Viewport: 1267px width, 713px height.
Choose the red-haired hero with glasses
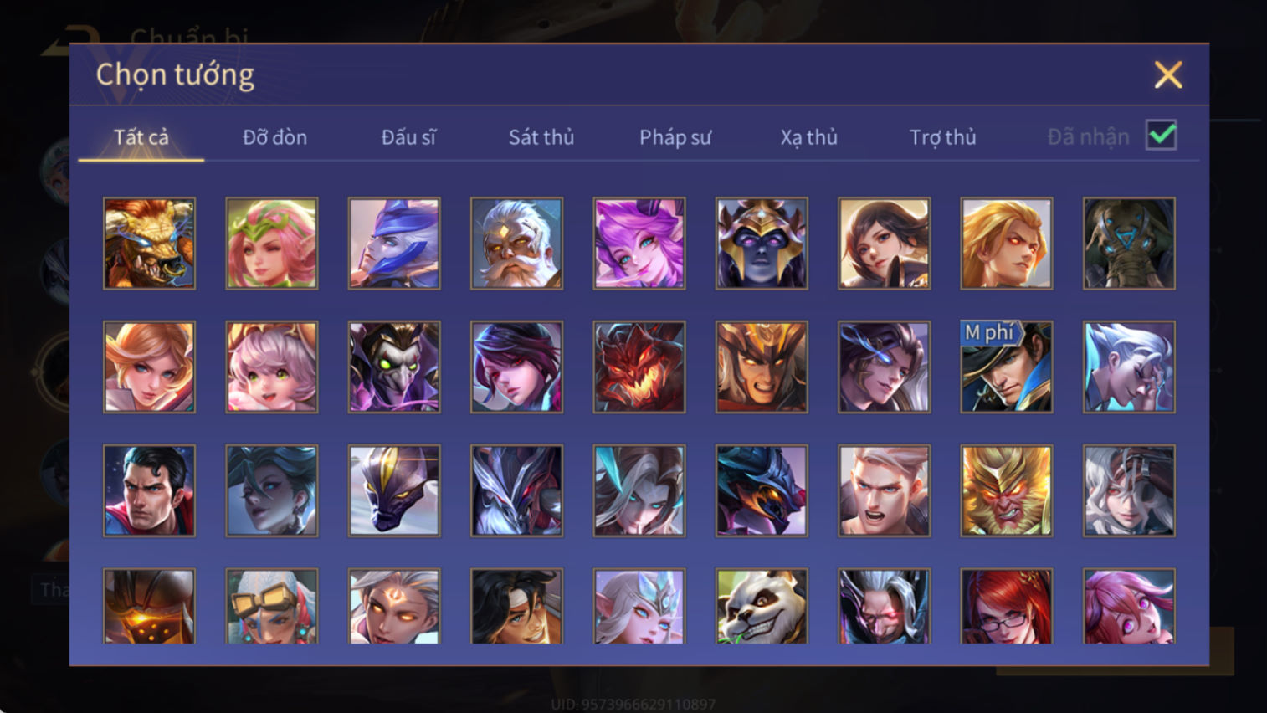pyautogui.click(x=1007, y=607)
